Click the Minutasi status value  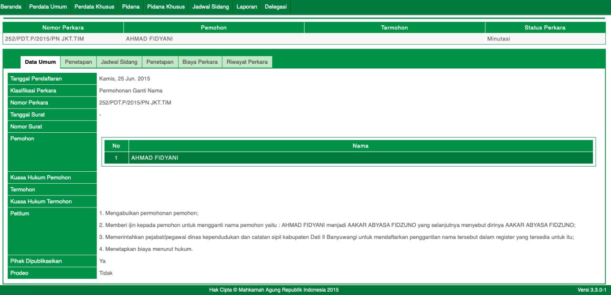click(498, 39)
